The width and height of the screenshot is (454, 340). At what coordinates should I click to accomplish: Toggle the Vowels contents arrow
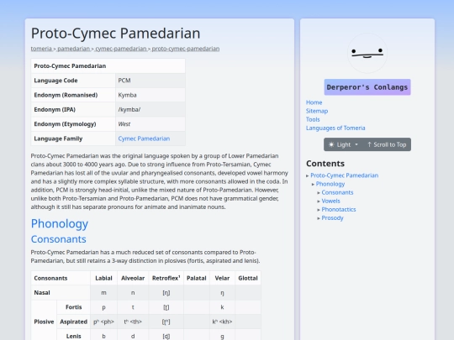pyautogui.click(x=319, y=201)
